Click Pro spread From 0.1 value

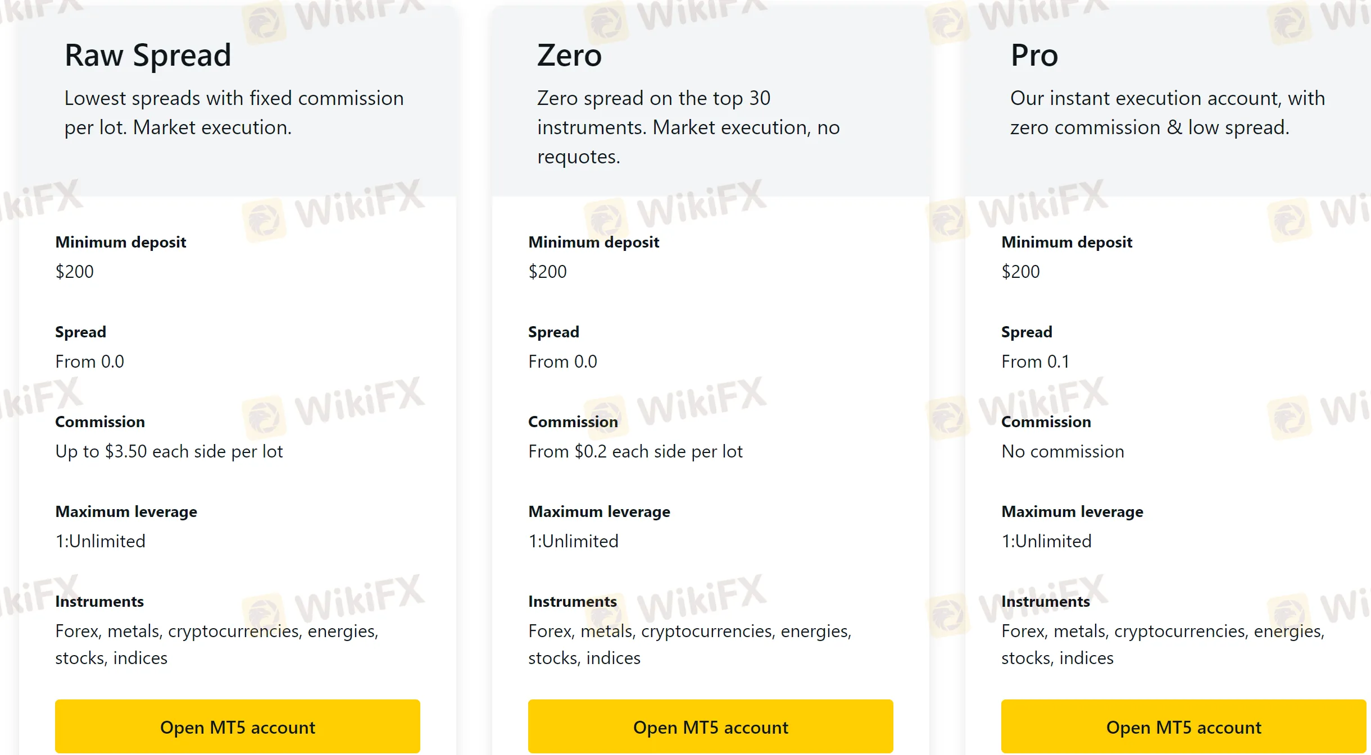[x=1035, y=362]
